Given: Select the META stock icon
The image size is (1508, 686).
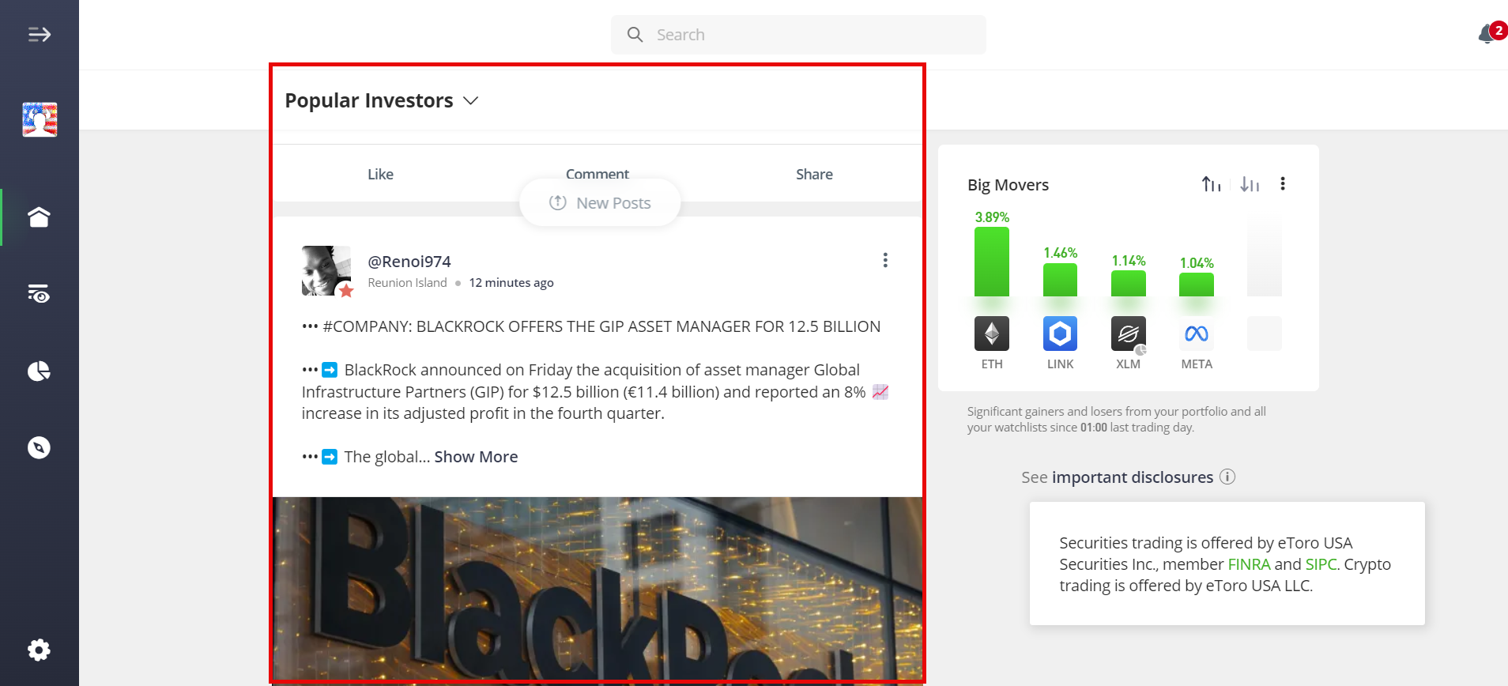Looking at the screenshot, I should pyautogui.click(x=1197, y=334).
